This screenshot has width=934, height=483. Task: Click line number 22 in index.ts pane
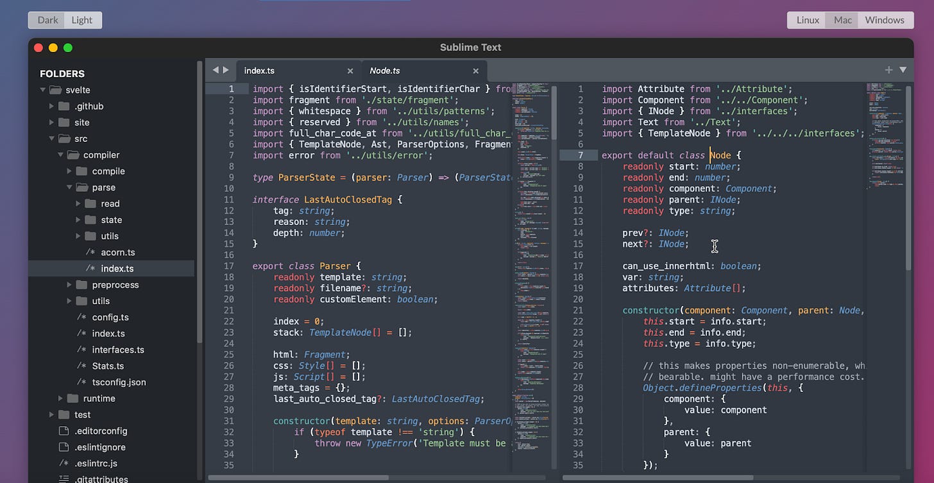point(229,321)
